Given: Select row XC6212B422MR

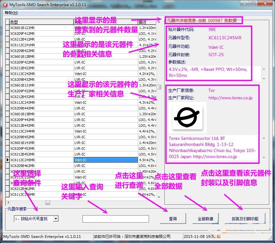Looking at the screenshot, I should point(81,68).
